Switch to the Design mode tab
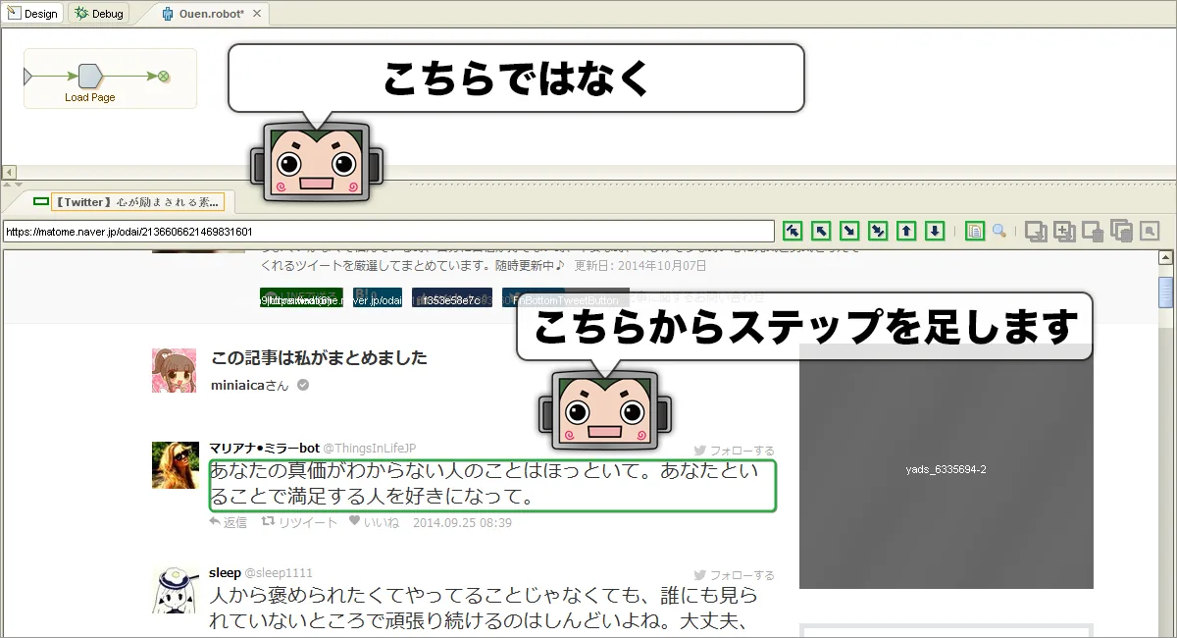1177x638 pixels. (x=33, y=14)
